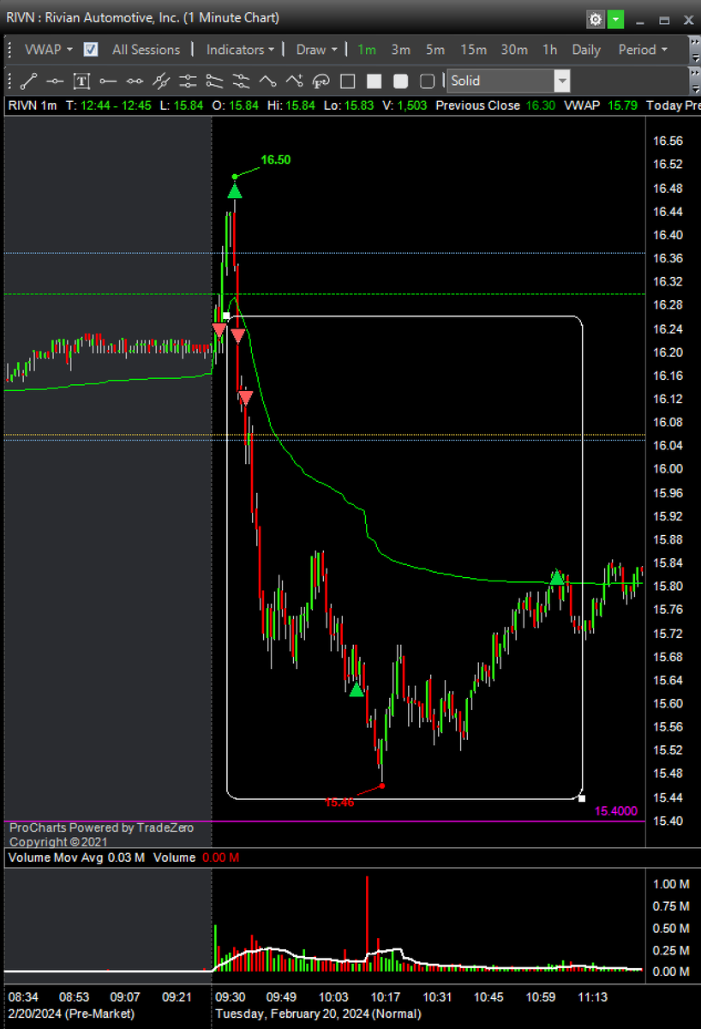This screenshot has width=701, height=1029.
Task: Select the diverging fan lines tool
Action: click(214, 81)
